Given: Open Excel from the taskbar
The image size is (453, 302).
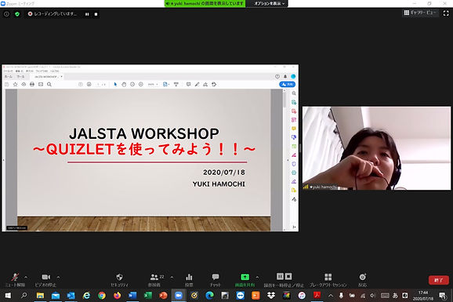Looking at the screenshot, I should pyautogui.click(x=148, y=296).
